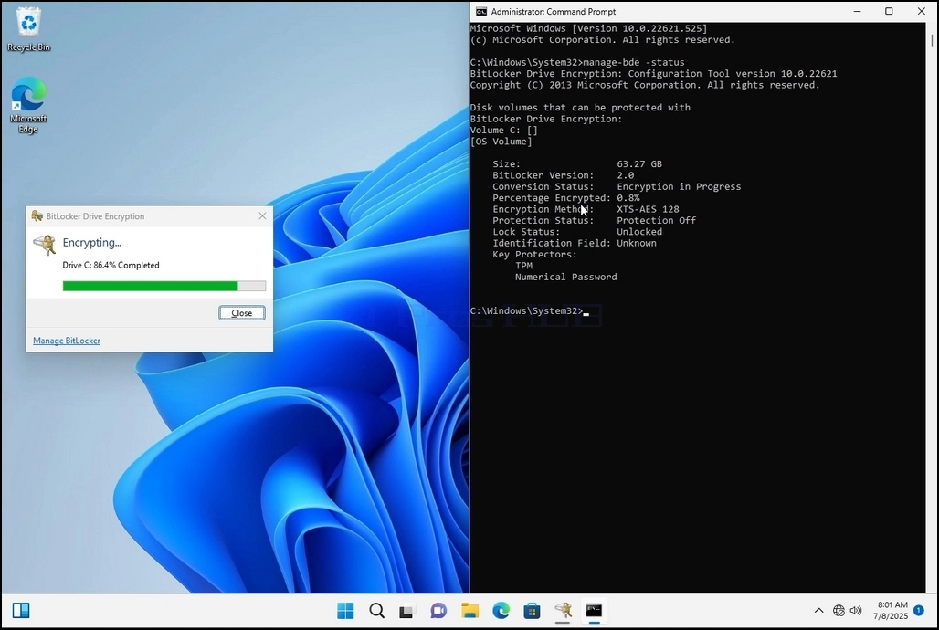This screenshot has width=939, height=630.
Task: Switch to Command Prompt taskbar icon
Action: click(594, 610)
